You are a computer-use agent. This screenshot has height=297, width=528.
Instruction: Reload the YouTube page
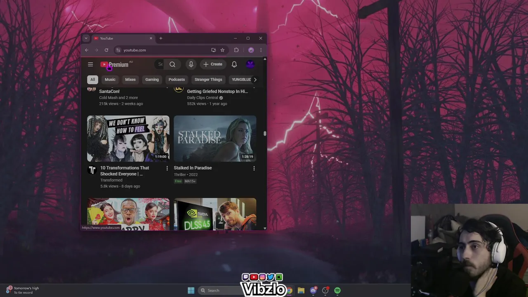[106, 50]
